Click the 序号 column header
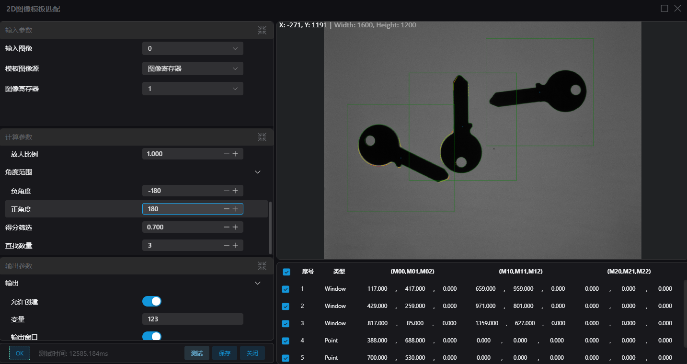This screenshot has height=364, width=687. pos(308,272)
